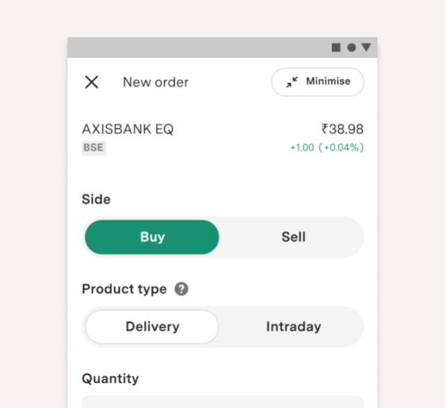Image resolution: width=445 pixels, height=408 pixels.
Task: Click the +1.00 (+0.04%) price change
Action: [327, 148]
